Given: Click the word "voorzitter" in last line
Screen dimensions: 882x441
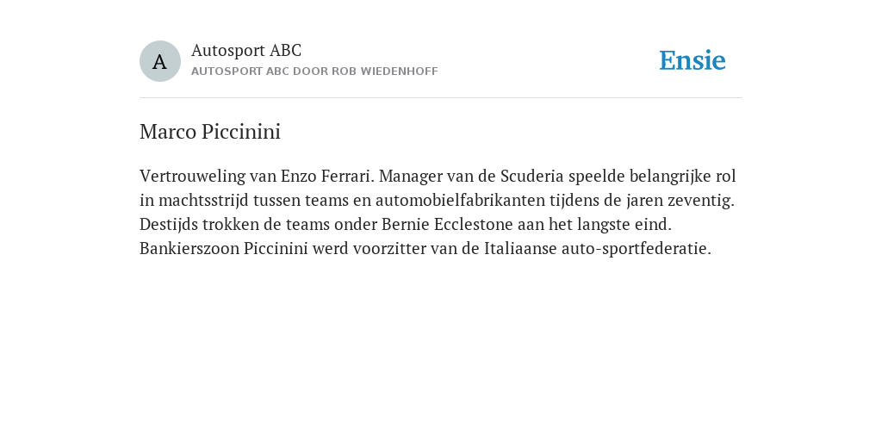Looking at the screenshot, I should tap(389, 249).
